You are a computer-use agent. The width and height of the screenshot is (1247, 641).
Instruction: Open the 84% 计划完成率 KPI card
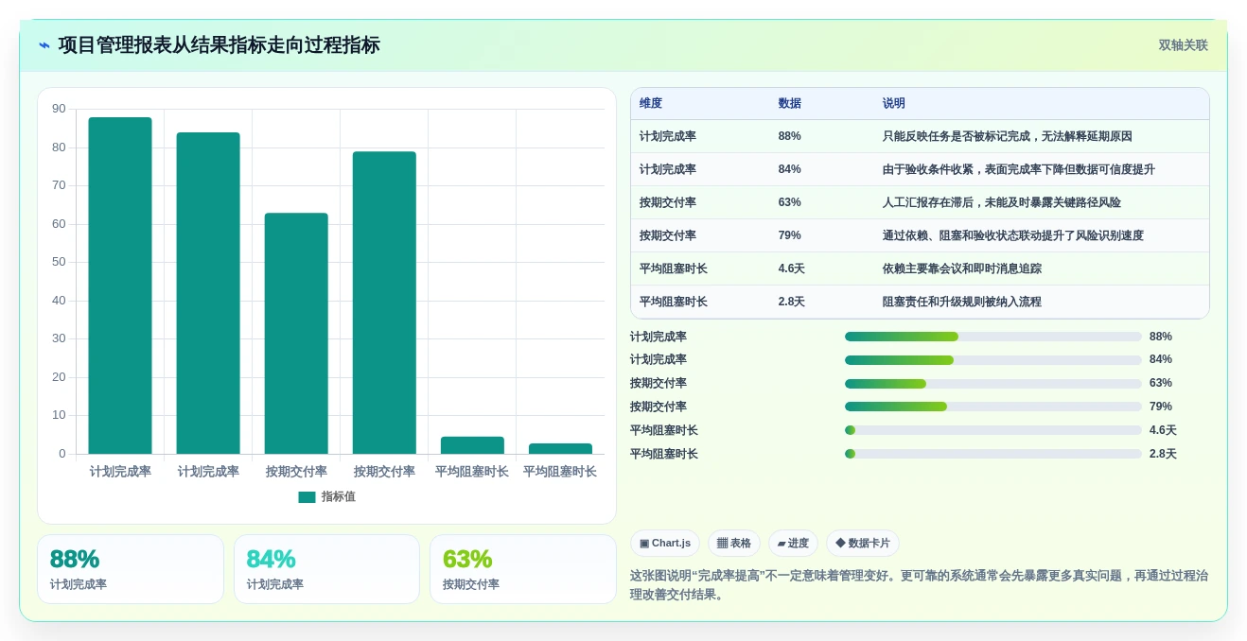click(x=326, y=569)
